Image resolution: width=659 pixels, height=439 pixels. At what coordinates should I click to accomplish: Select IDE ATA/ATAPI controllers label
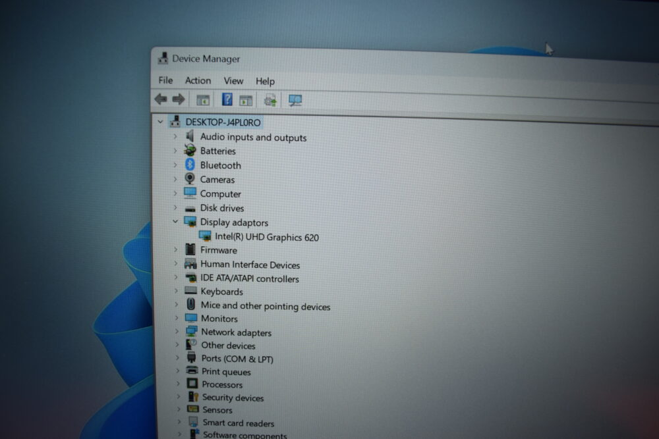(250, 278)
